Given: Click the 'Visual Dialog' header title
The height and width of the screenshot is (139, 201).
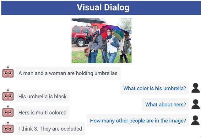Looking at the screenshot, I should tap(103, 8).
